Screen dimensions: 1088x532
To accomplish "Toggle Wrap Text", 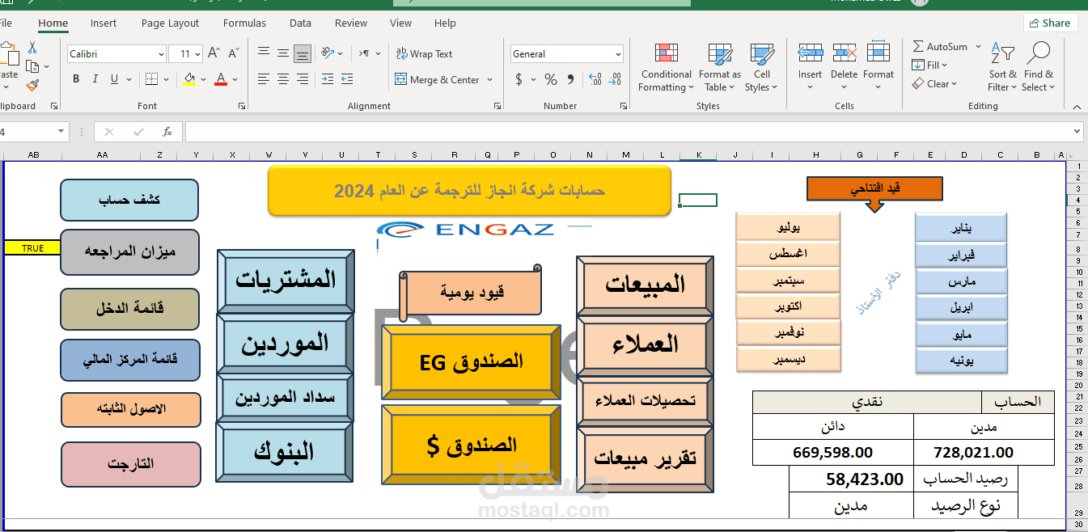I will pyautogui.click(x=424, y=54).
